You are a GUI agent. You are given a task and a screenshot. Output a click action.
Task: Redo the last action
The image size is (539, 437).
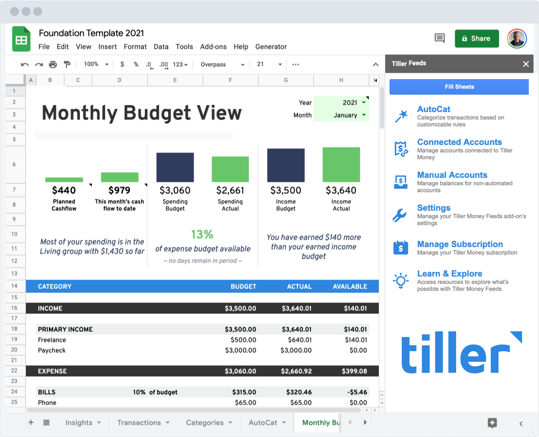click(x=39, y=65)
